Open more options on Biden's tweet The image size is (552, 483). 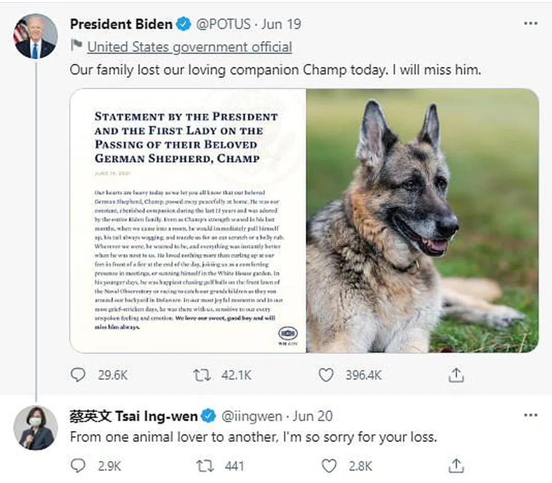[530, 23]
